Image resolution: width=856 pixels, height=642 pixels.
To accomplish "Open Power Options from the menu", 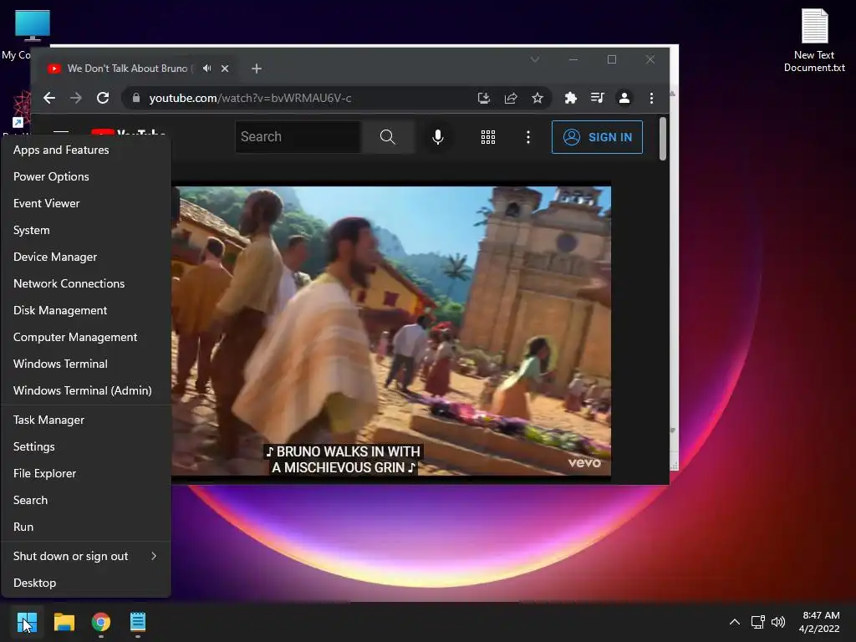I will [86, 176].
